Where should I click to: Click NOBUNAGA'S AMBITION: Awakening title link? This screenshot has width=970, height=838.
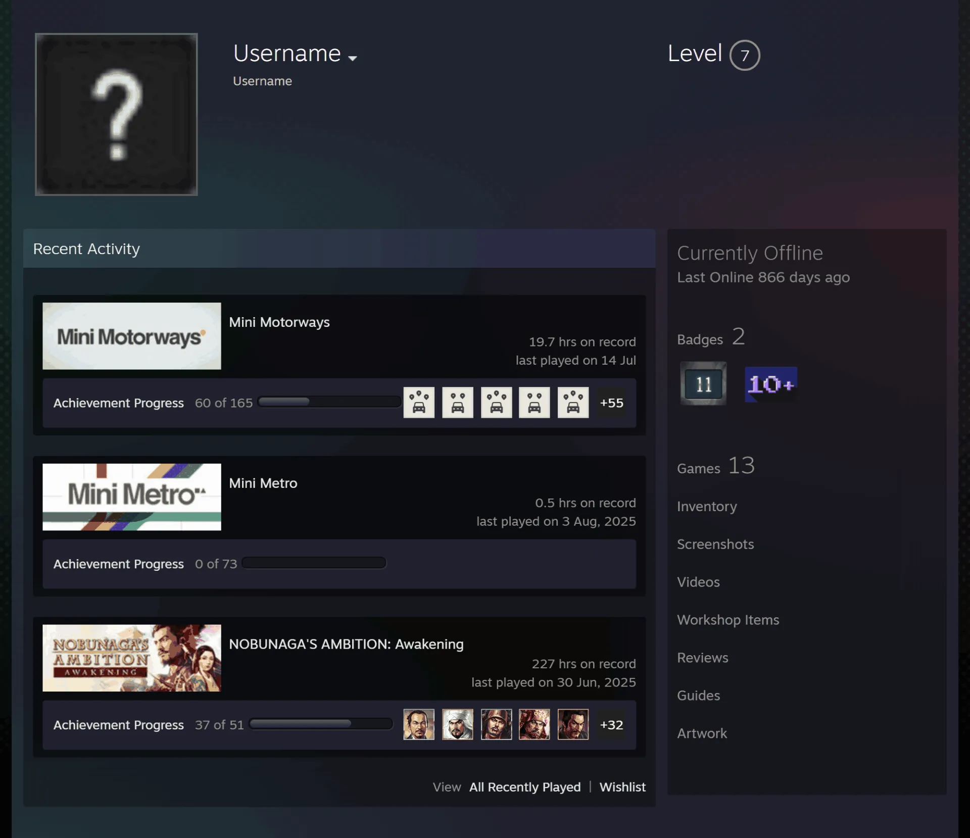tap(346, 644)
